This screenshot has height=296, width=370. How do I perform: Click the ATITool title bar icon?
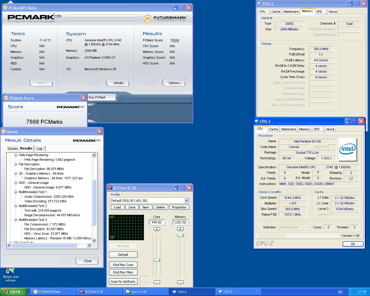pyautogui.click(x=110, y=188)
